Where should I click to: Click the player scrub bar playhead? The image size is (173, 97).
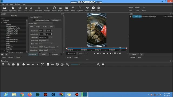(120, 49)
